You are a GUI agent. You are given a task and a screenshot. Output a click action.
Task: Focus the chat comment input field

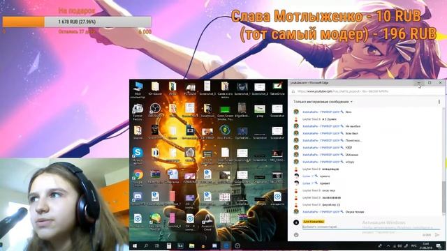click(x=371, y=227)
